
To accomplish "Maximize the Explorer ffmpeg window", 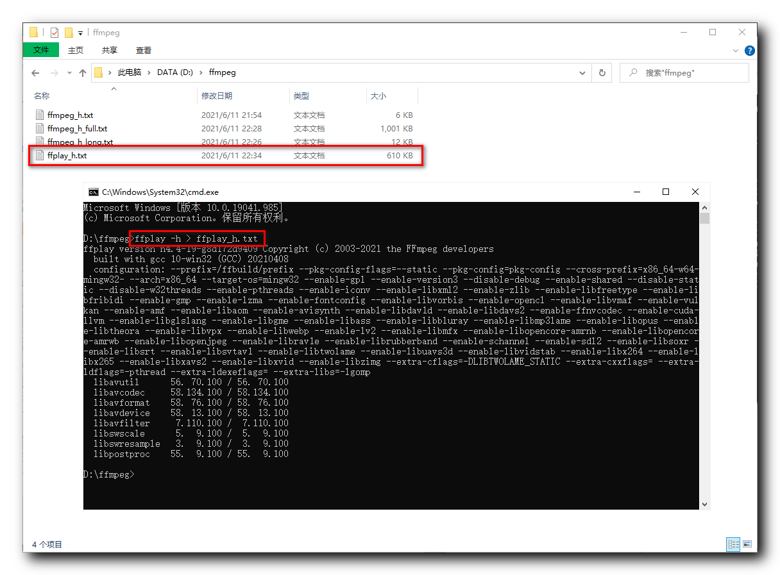I will coord(713,32).
